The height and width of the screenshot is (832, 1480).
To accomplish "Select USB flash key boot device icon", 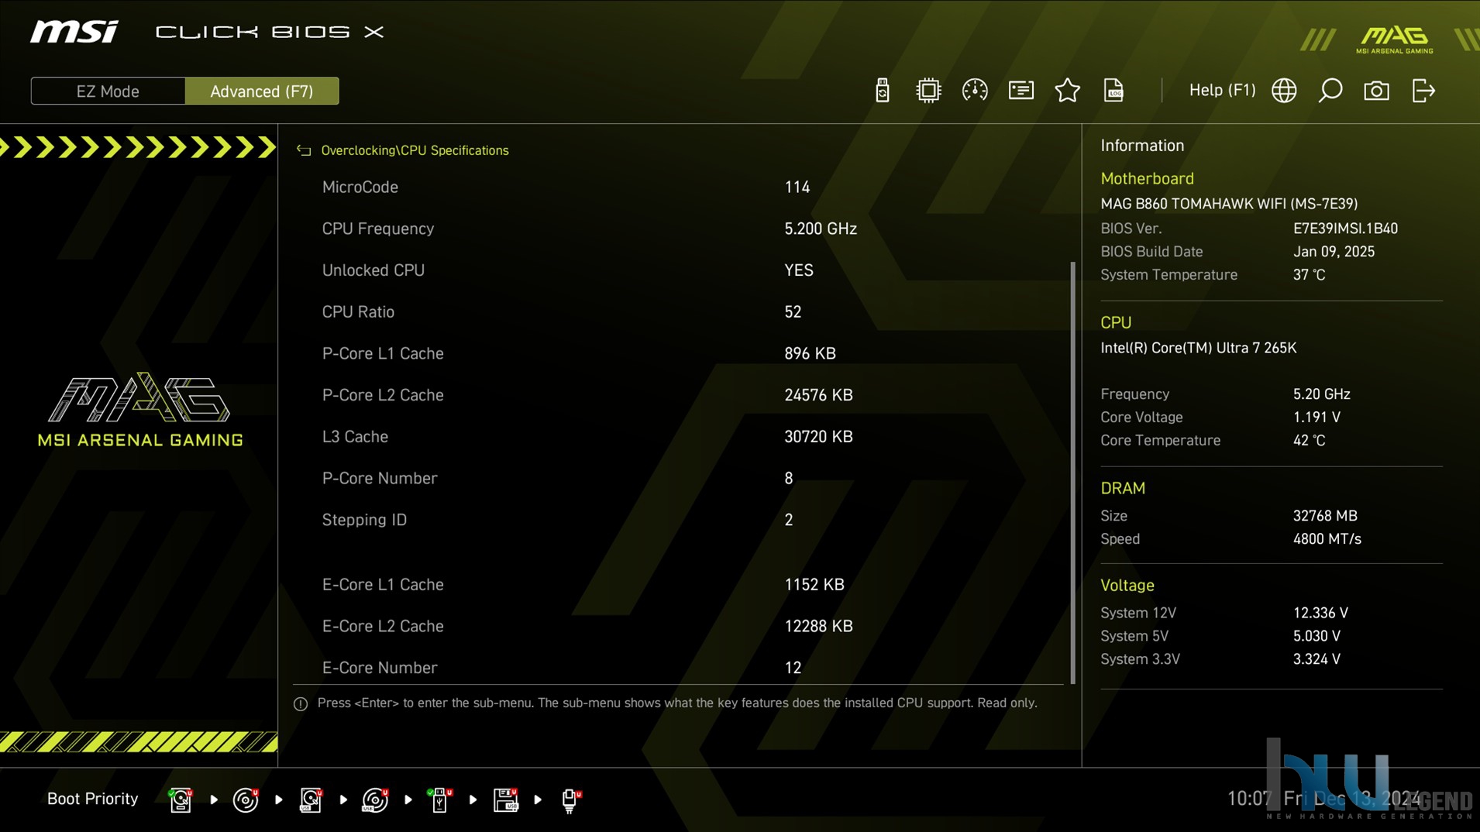I will [x=440, y=799].
